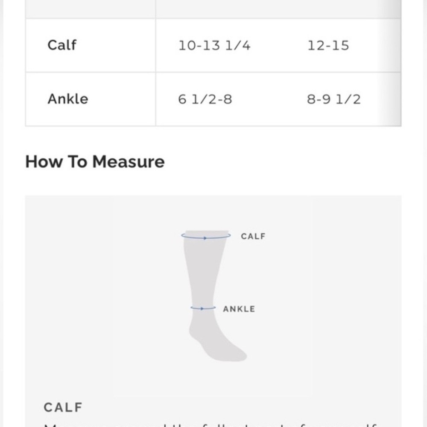This screenshot has height=427, width=427.
Task: Click the blue ankle measurement ring
Action: tap(203, 308)
